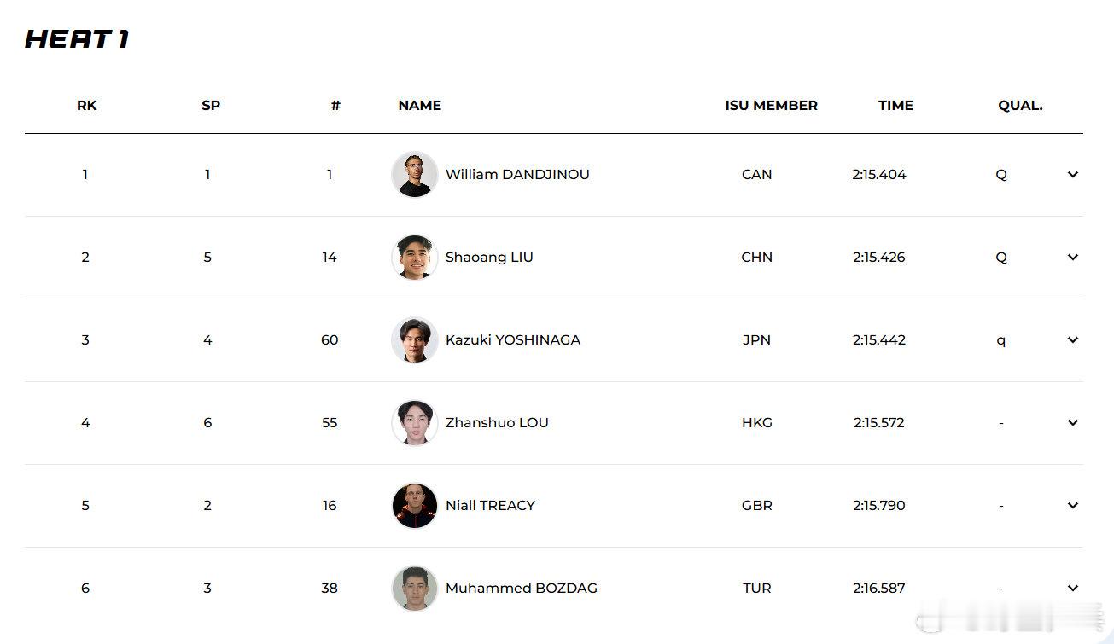Expand Kazuki YOSHINAGA's row chevron
Screen dimensions: 1114x644
[x=1073, y=340]
